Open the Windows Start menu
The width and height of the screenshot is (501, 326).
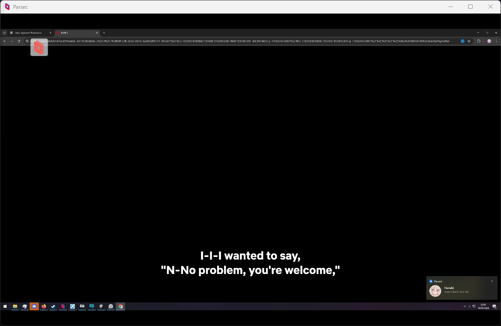click(x=5, y=306)
